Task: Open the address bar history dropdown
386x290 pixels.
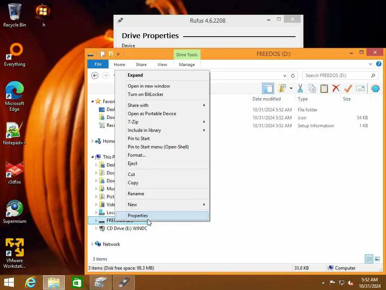Action: click(x=285, y=76)
